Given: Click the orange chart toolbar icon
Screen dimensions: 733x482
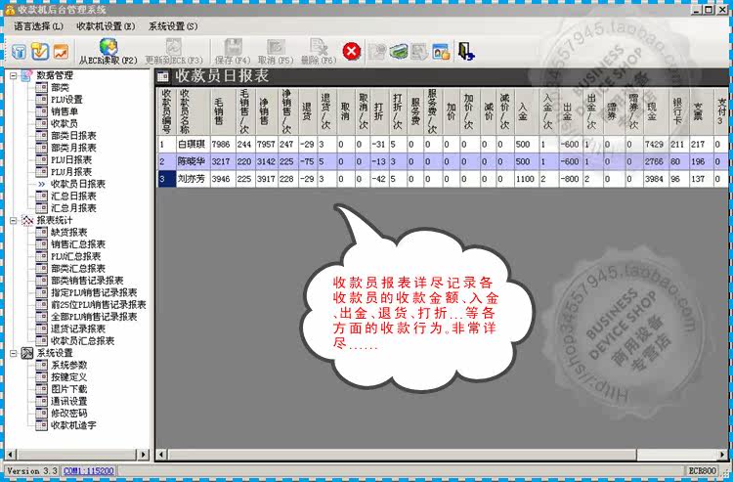Looking at the screenshot, I should 61,52.
